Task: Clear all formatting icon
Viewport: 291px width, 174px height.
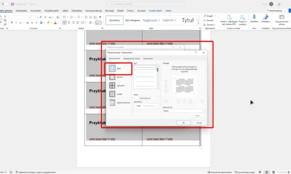Action: (x=58, y=17)
